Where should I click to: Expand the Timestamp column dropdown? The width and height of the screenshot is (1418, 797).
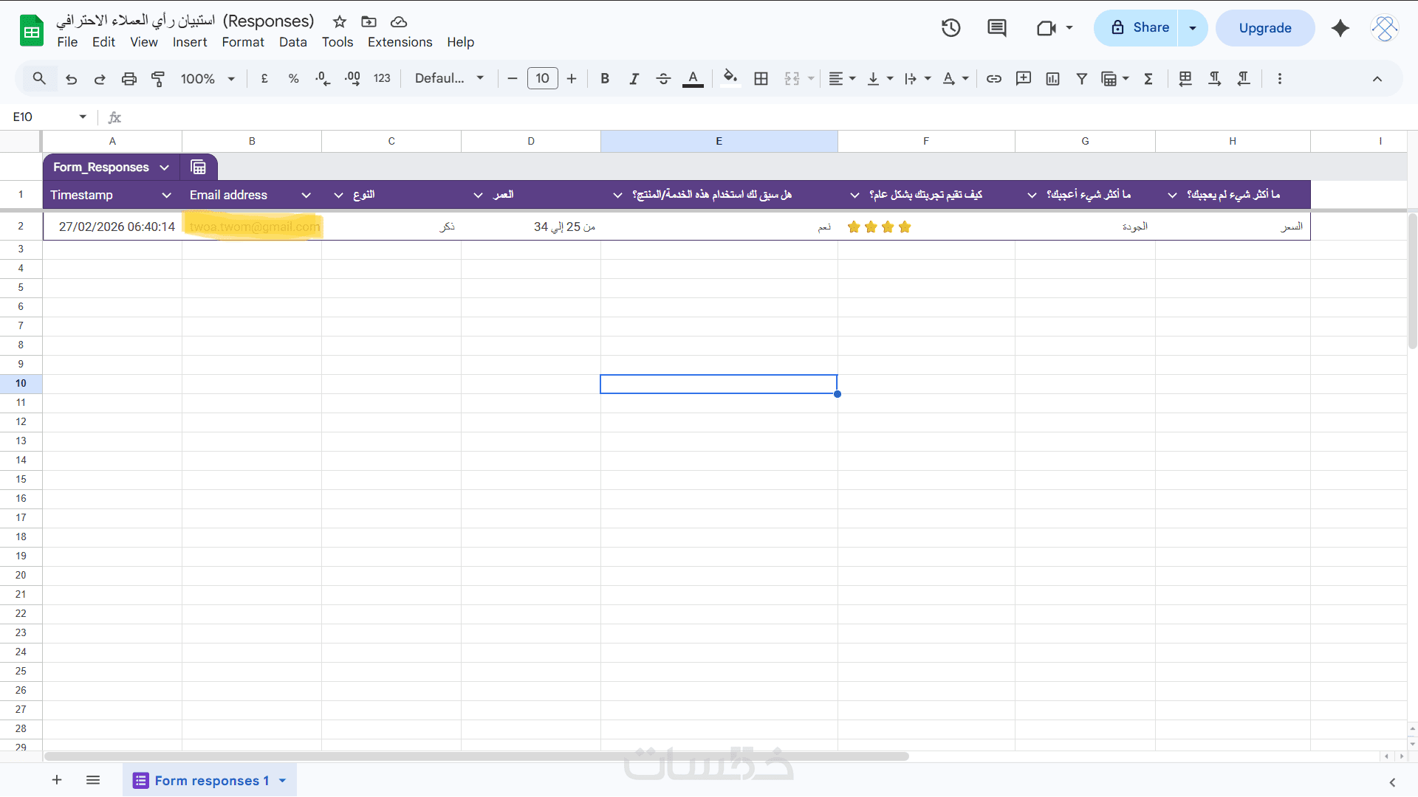166,195
